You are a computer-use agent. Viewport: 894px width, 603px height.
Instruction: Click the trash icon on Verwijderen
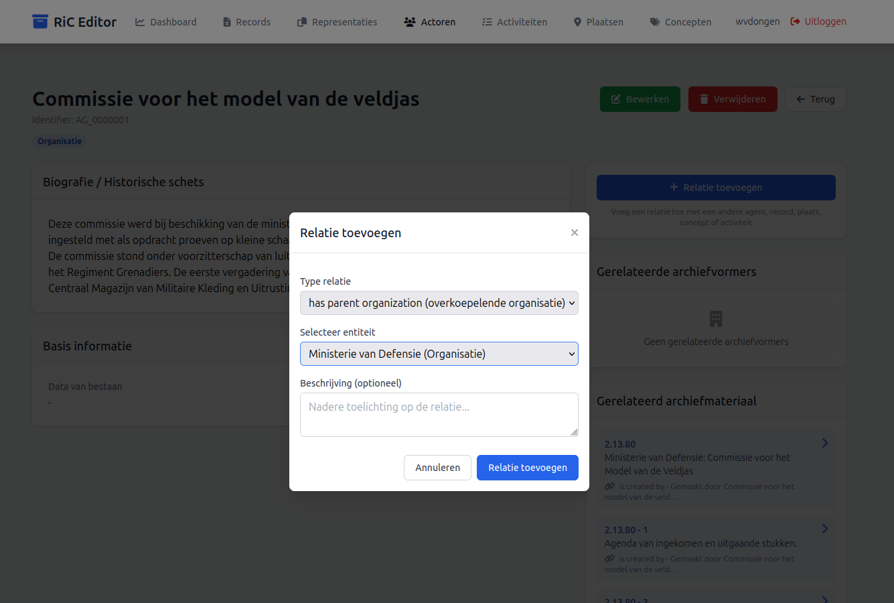point(704,99)
